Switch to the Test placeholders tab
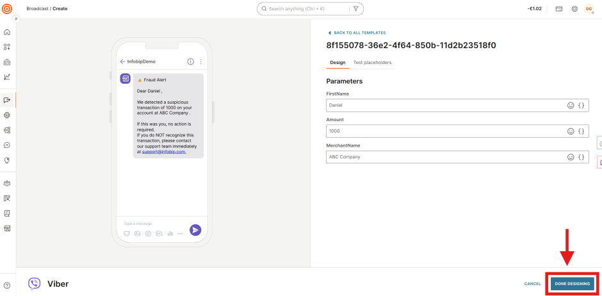Screen dimensions: 602x296 [x=373, y=63]
